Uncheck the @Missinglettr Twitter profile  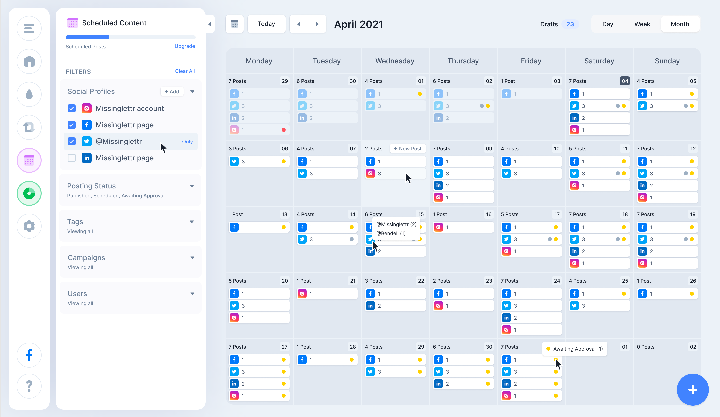pos(71,141)
